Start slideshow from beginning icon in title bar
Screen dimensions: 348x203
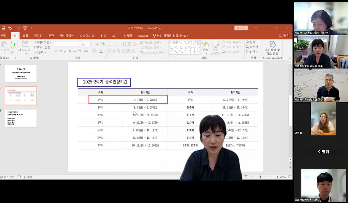(x=25, y=28)
